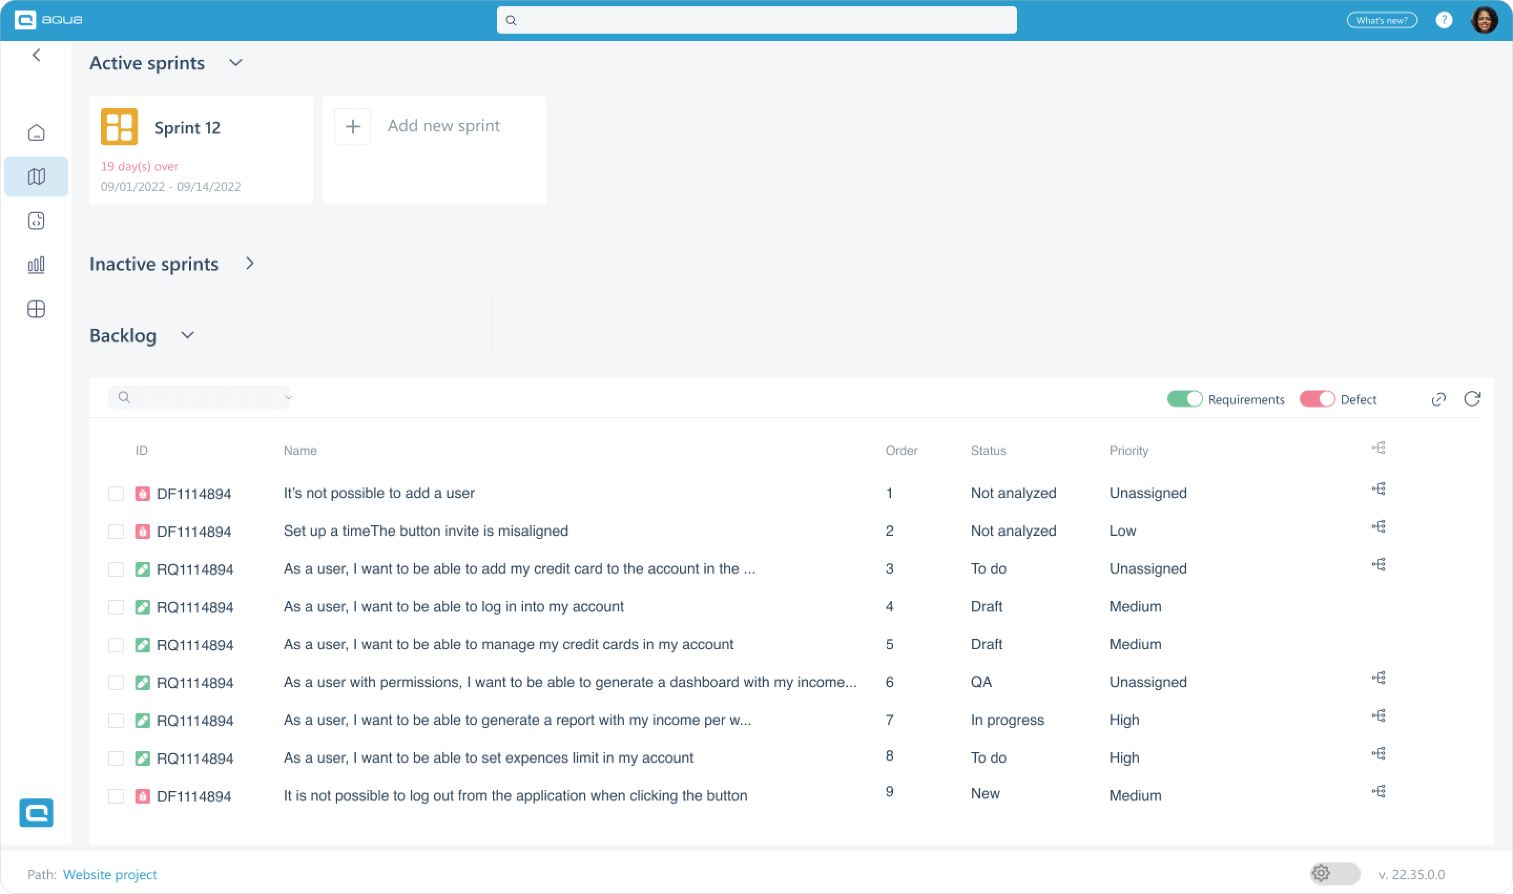Collapse the Active sprints section
Image resolution: width=1513 pixels, height=894 pixels.
(235, 63)
